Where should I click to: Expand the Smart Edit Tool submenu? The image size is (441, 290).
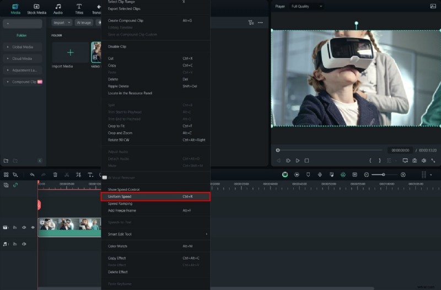pos(156,234)
